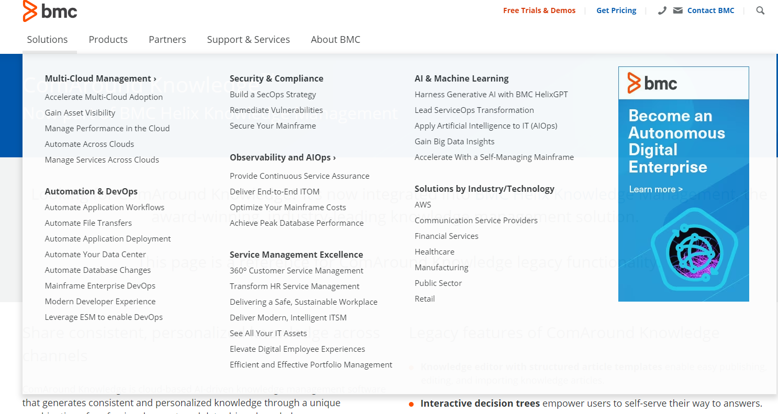Image resolution: width=778 pixels, height=414 pixels.
Task: Select Healthcare industry solution
Action: coord(434,252)
